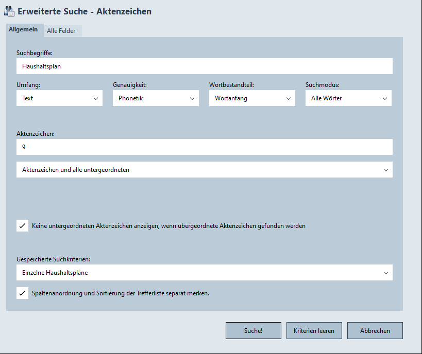The height and width of the screenshot is (354, 422).
Task: Cancel the dialog with Abbrechen
Action: click(375, 331)
